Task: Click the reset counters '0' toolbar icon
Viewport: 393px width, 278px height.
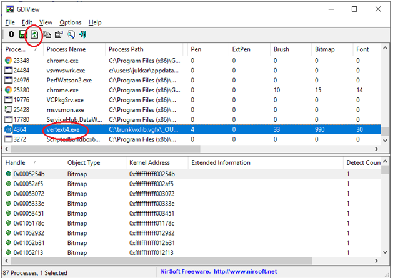Action: click(x=11, y=35)
